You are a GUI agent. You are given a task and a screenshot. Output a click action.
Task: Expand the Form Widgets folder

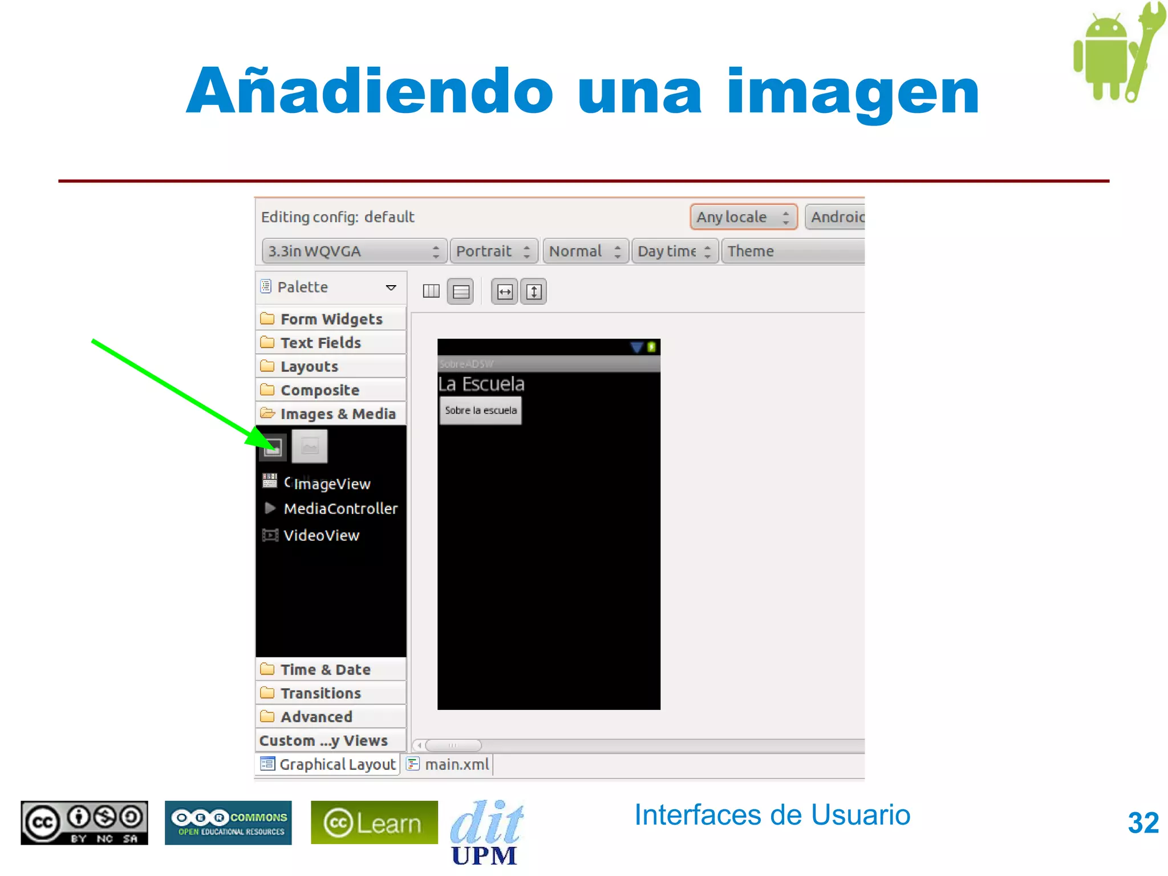click(x=331, y=319)
